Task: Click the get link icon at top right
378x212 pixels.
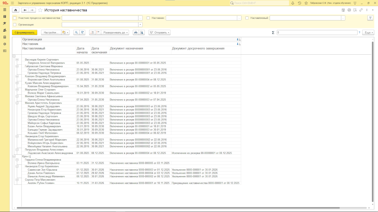Action: coord(361,10)
